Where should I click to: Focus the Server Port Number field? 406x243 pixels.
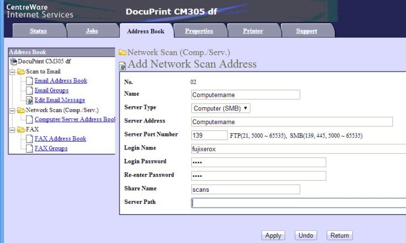tap(209, 135)
